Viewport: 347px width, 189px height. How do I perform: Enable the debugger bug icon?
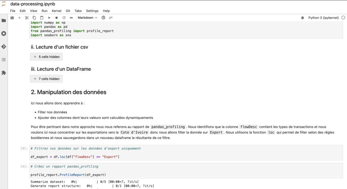(303, 18)
